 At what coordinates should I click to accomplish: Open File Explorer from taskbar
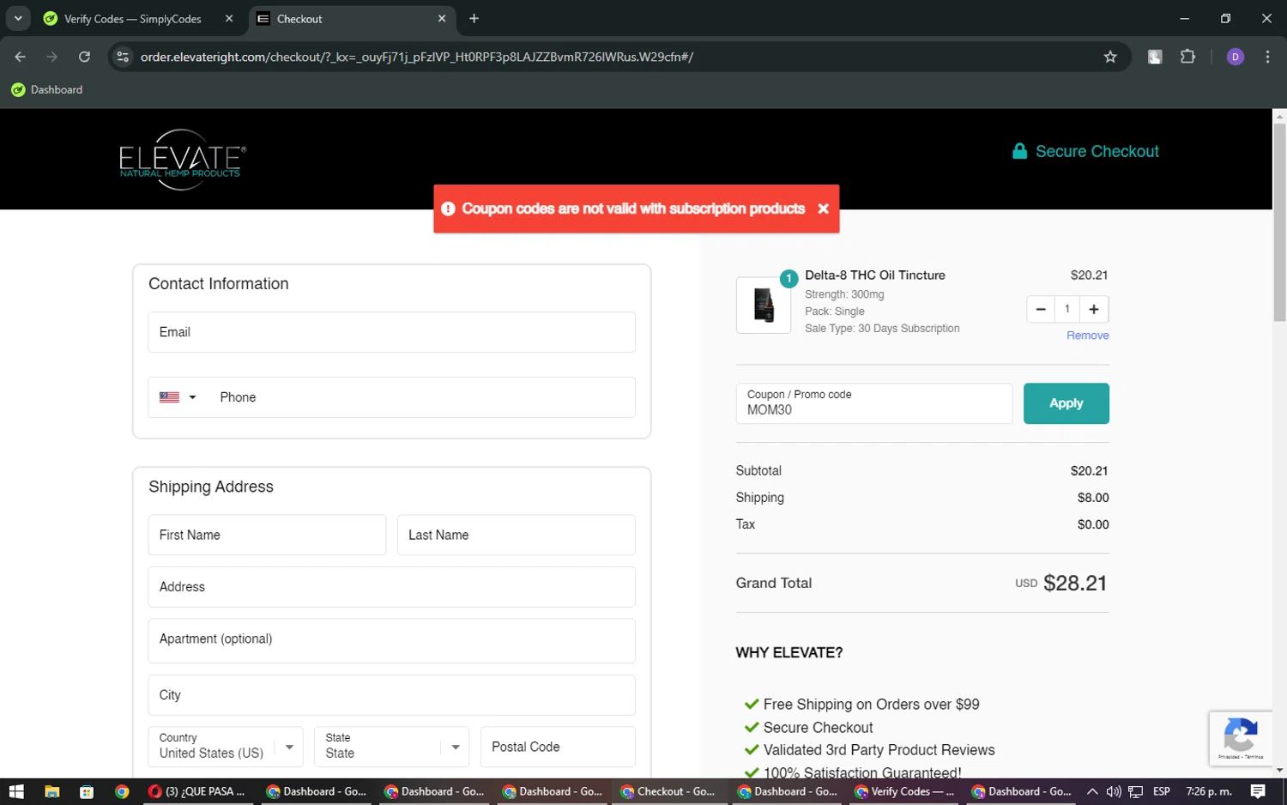click(x=51, y=791)
